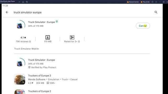The height and width of the screenshot is (94, 168).
Task: Click the 3+ content rating icon
Action: pos(72,37)
